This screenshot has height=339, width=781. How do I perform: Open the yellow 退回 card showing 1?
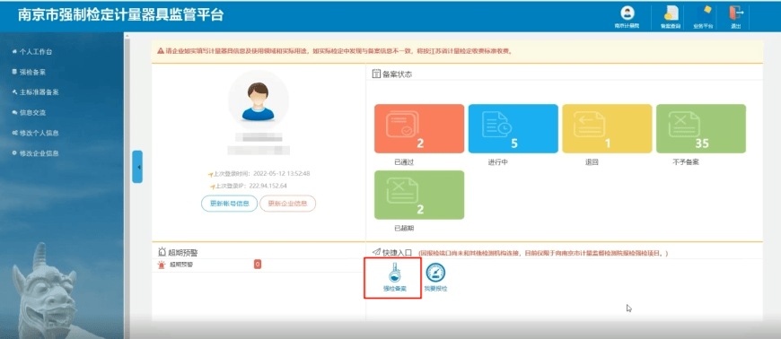[607, 128]
